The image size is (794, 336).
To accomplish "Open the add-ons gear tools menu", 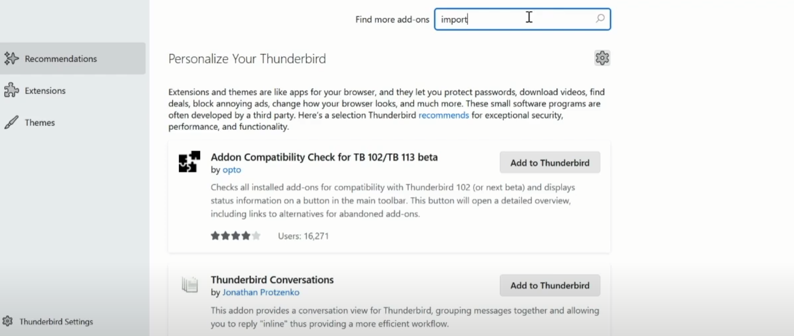I will 602,58.
